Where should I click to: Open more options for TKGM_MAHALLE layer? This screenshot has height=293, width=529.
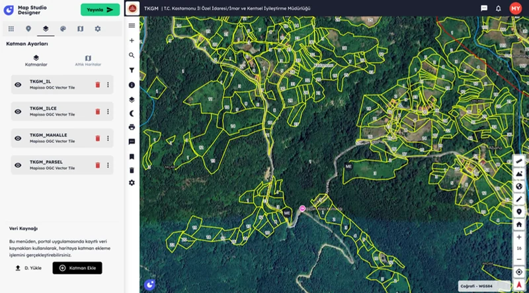point(108,138)
